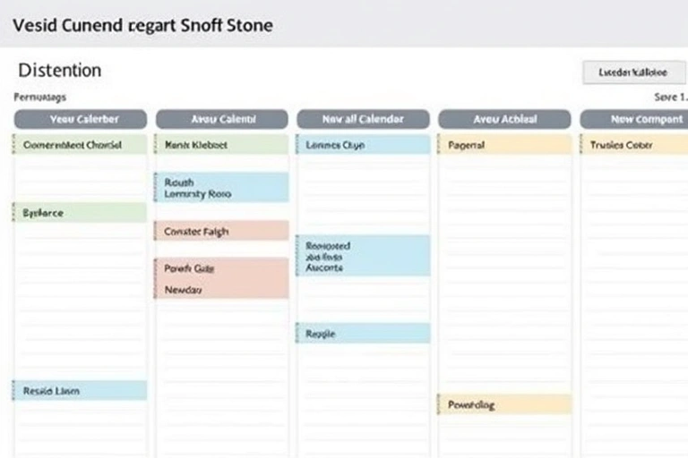Image resolution: width=688 pixels, height=458 pixels.
Task: Click the Lucedar Kalloioe button
Action: coord(634,72)
